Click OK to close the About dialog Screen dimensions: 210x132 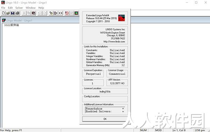click(105, 119)
